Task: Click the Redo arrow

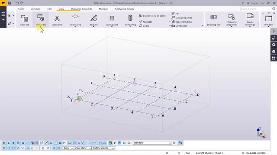Action: click(x=22, y=3)
